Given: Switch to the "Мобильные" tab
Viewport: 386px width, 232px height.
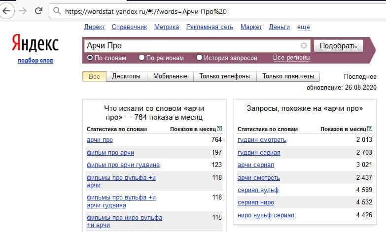Looking at the screenshot, I should click(x=170, y=76).
